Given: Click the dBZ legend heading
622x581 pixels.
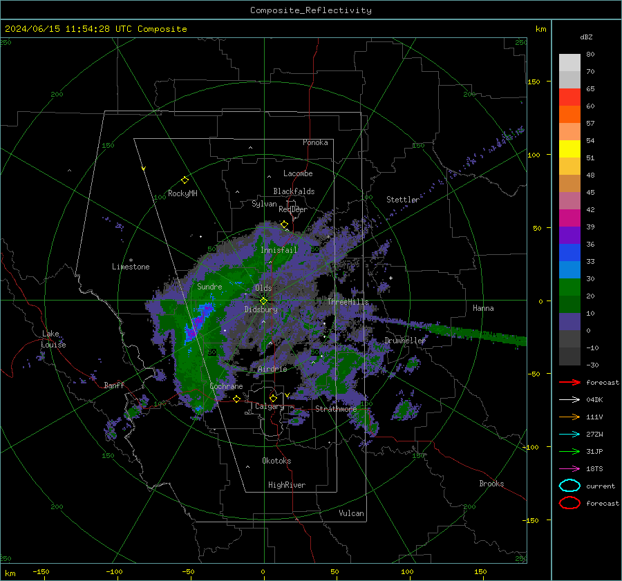Looking at the screenshot, I should [586, 37].
